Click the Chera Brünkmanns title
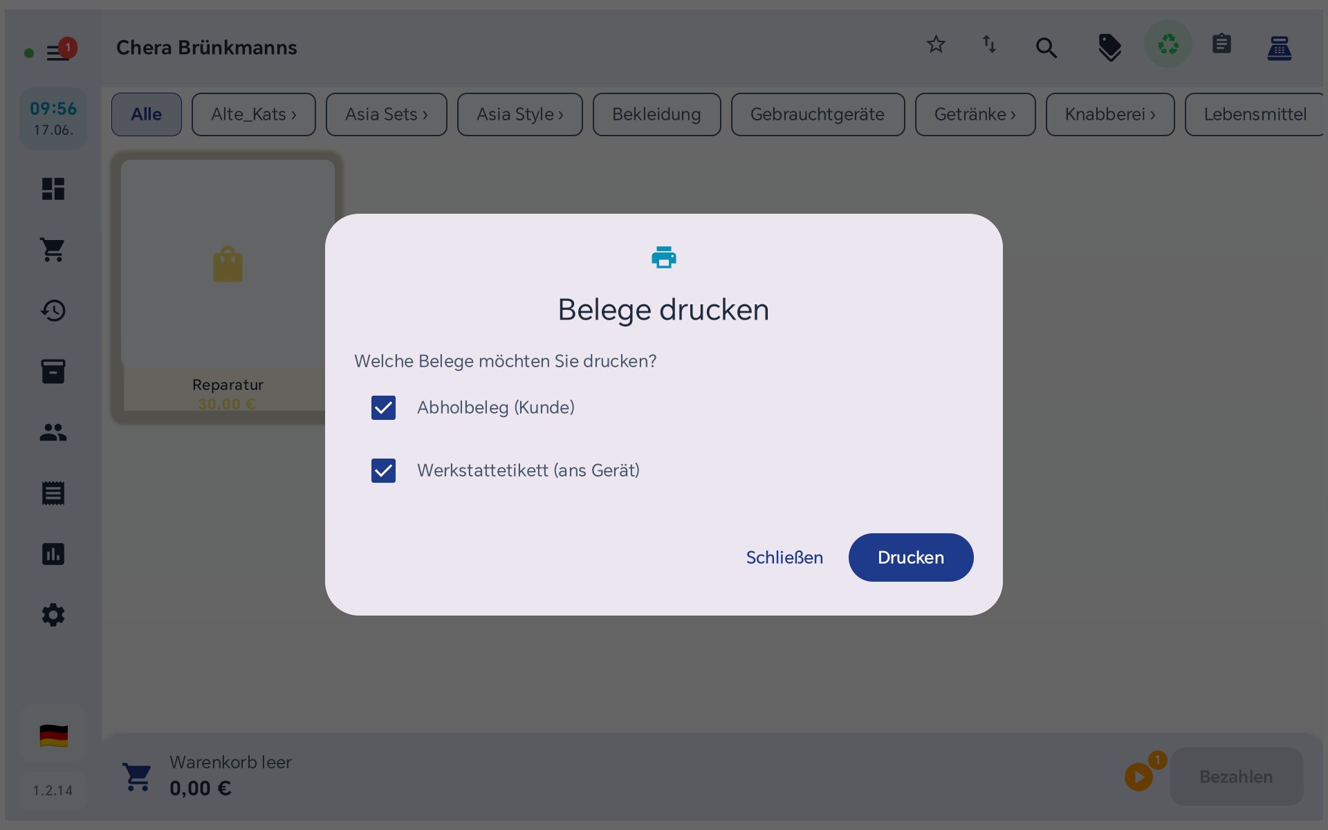1328x830 pixels. click(x=207, y=48)
